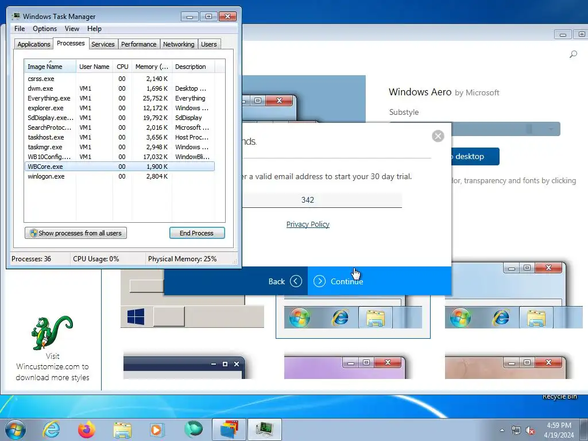The width and height of the screenshot is (588, 441).
Task: Sort by Description column header
Action: tap(193, 67)
